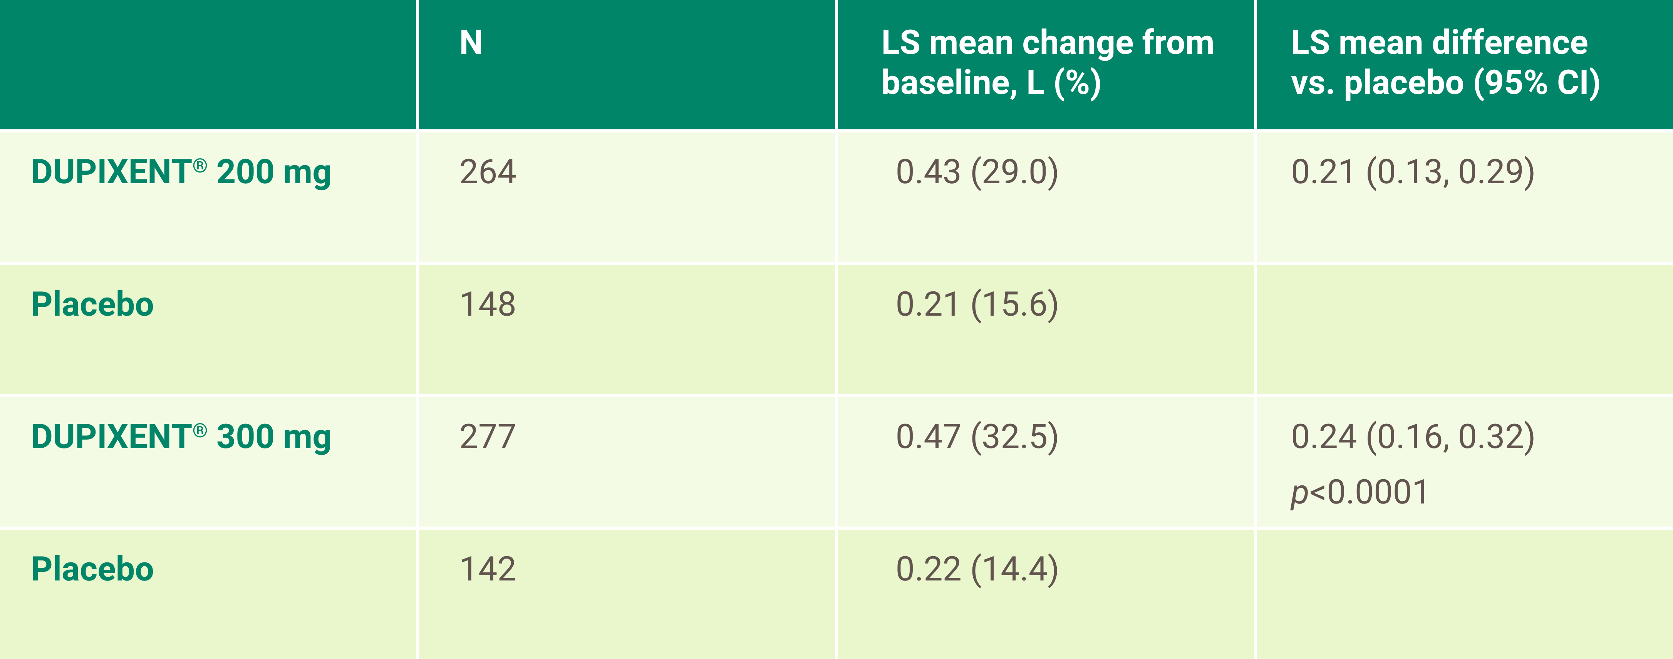Select the cell showing 264
The width and height of the screenshot is (1673, 659).
488,173
